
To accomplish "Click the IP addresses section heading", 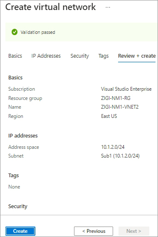I will pyautogui.click(x=23, y=135).
